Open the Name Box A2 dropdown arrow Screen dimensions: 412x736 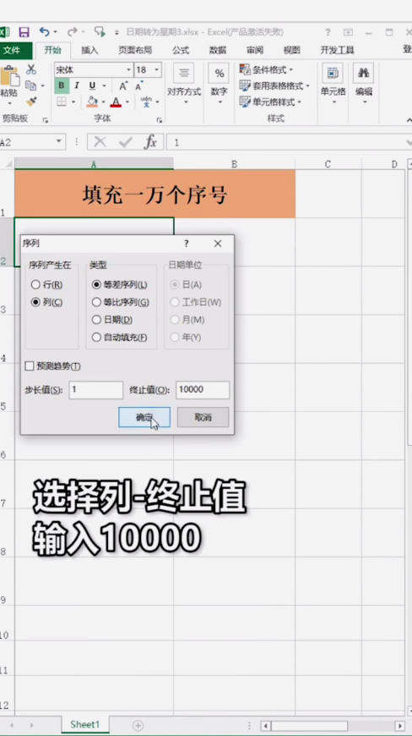(x=58, y=142)
